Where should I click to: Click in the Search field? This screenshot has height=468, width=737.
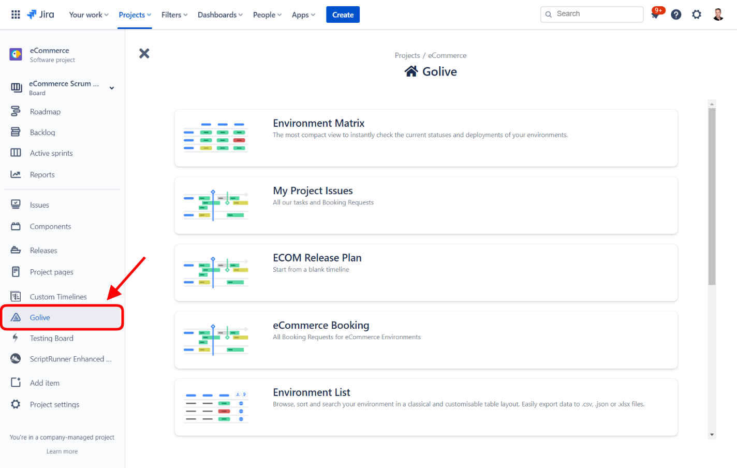point(595,14)
